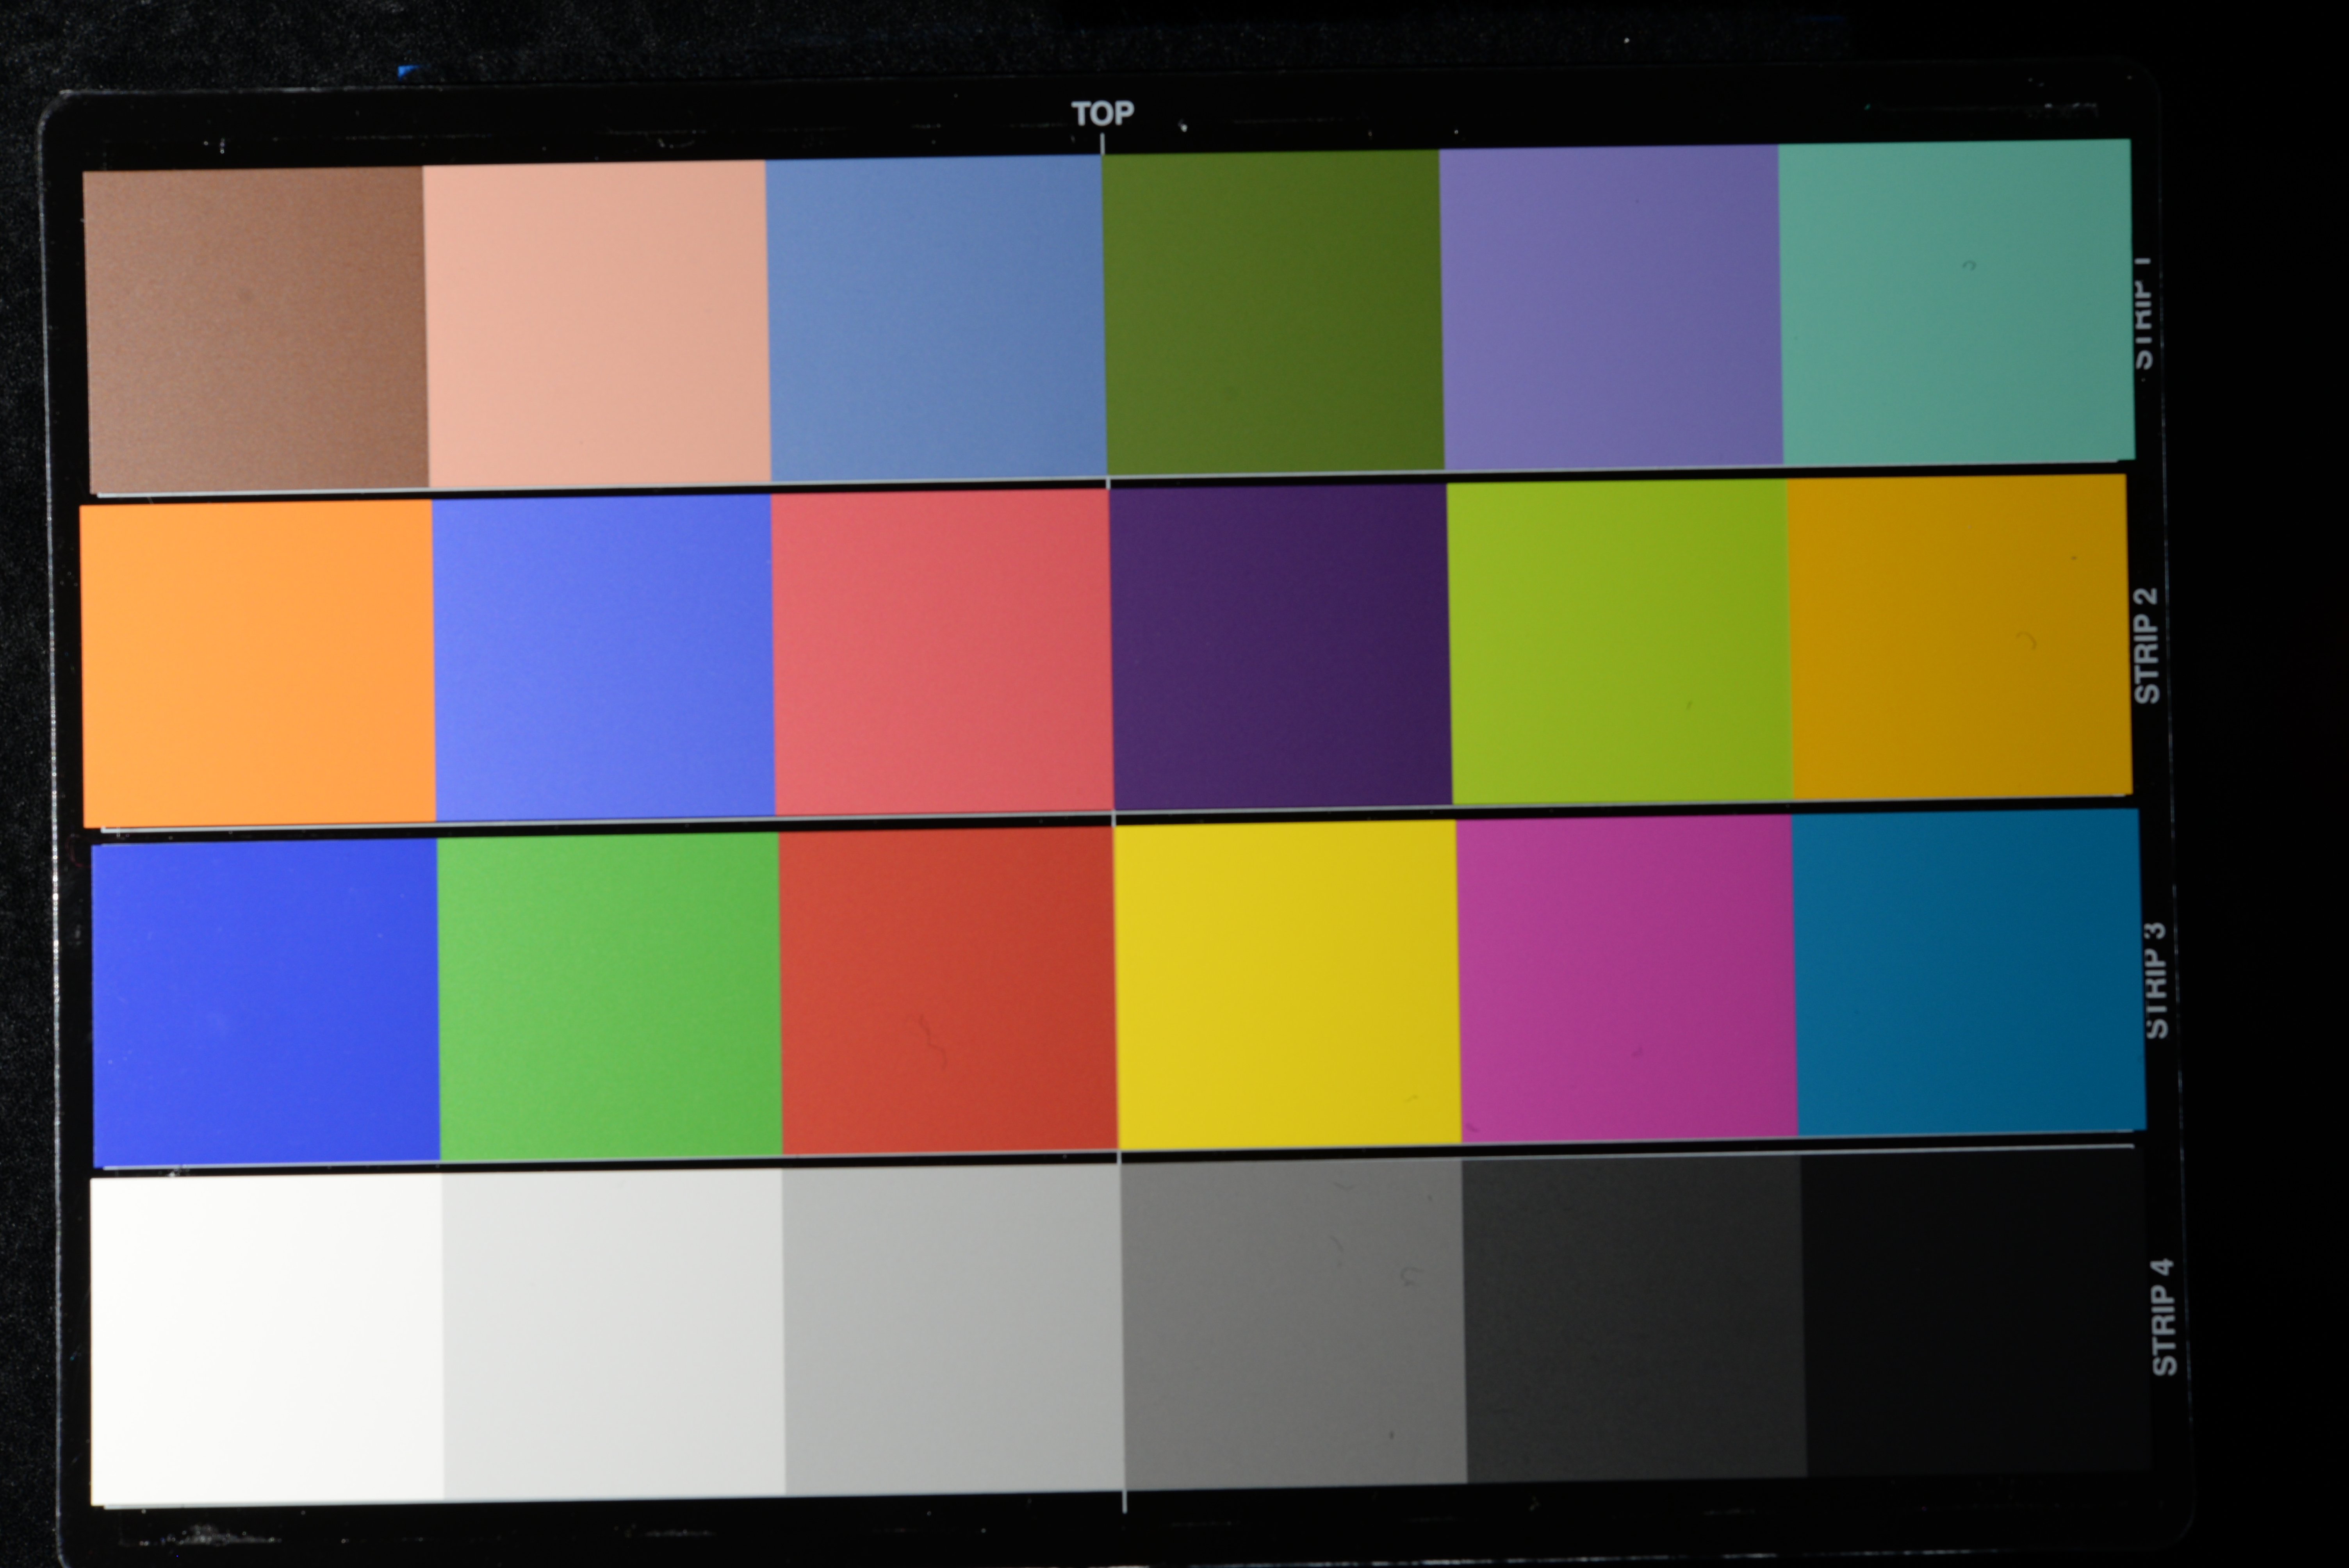
Task: Choose the magenta patch in strip 3
Action: coord(1627,978)
